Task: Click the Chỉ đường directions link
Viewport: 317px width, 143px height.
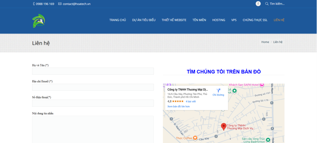Action: click(x=218, y=95)
